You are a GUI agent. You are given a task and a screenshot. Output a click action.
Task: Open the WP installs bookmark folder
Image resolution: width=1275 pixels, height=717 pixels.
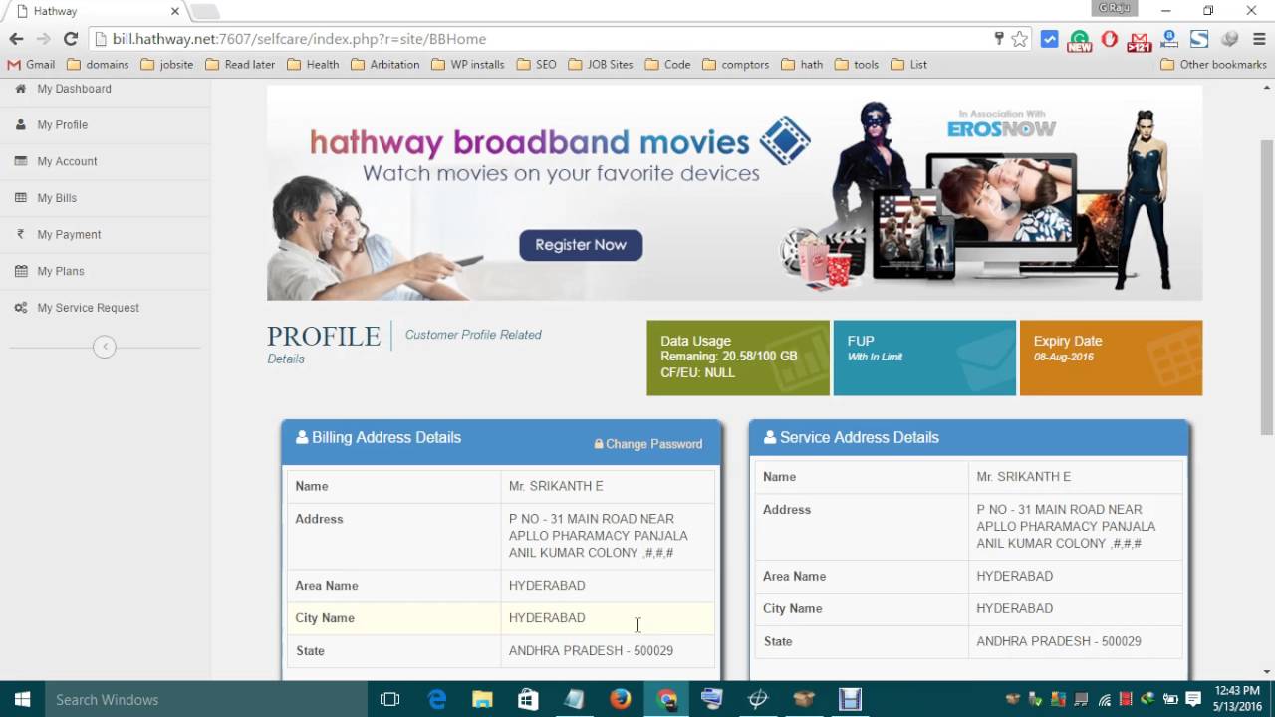tap(468, 64)
